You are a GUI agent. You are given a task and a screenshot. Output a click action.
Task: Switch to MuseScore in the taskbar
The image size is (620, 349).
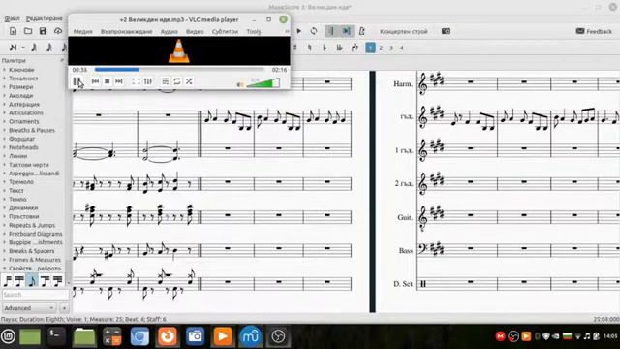click(250, 336)
